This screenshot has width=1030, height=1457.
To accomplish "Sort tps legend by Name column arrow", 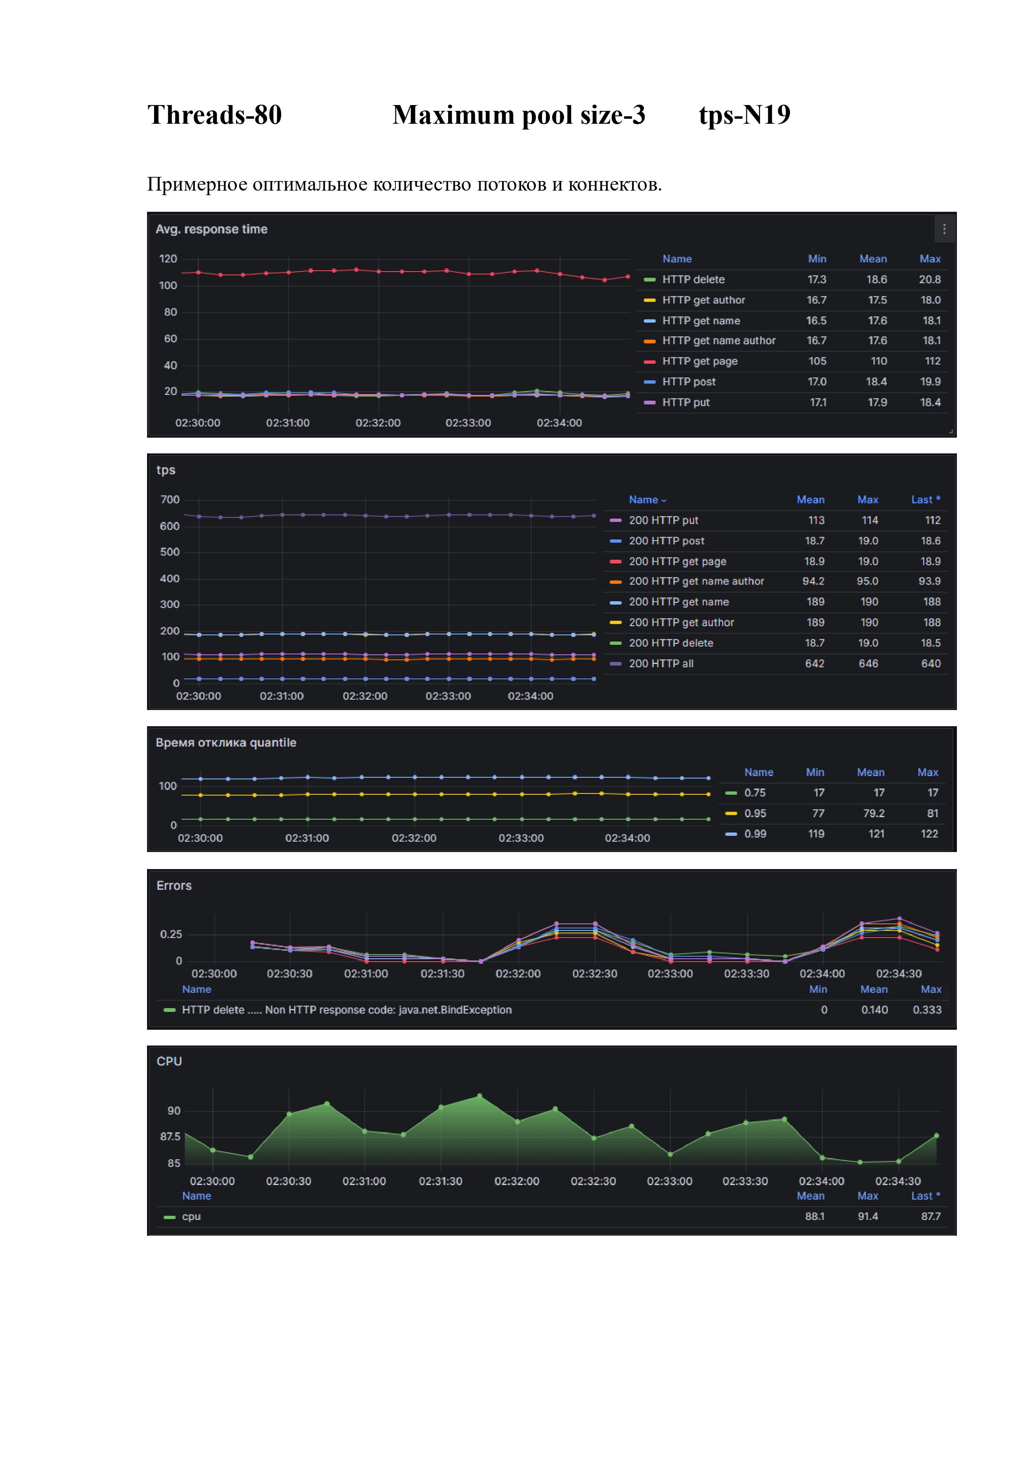I will pyautogui.click(x=664, y=501).
